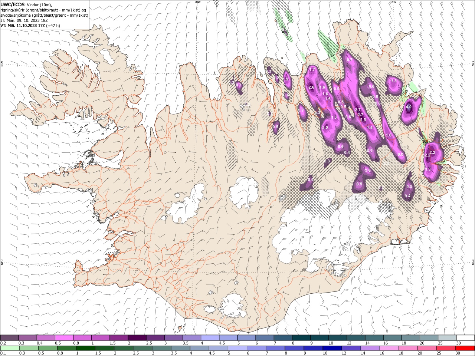Click the lavender snow-legend swatch labeled 4
475x356 pixels.
coord(210,338)
